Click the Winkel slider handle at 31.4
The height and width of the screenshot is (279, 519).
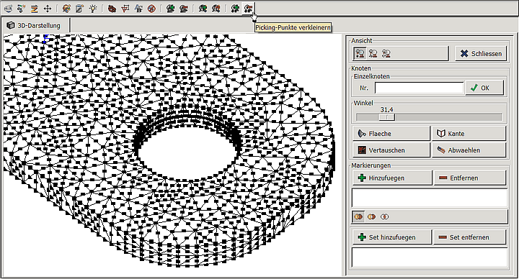[x=386, y=117]
